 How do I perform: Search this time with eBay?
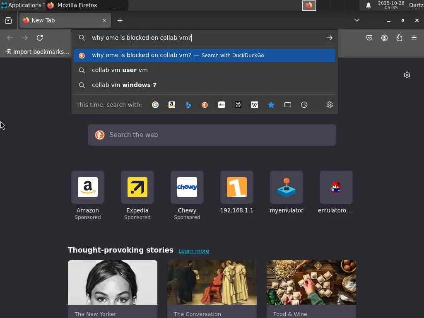(x=222, y=105)
